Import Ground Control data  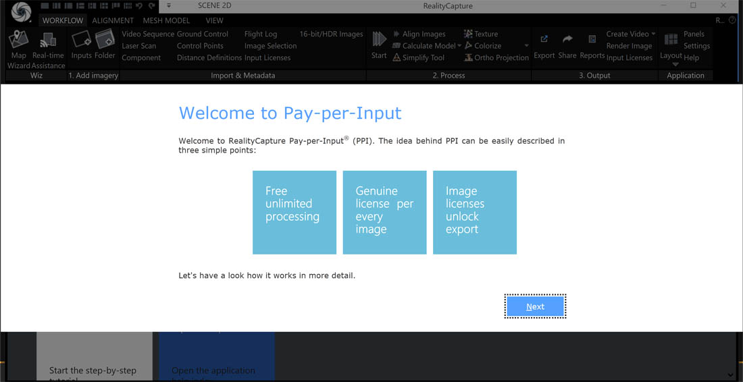203,34
